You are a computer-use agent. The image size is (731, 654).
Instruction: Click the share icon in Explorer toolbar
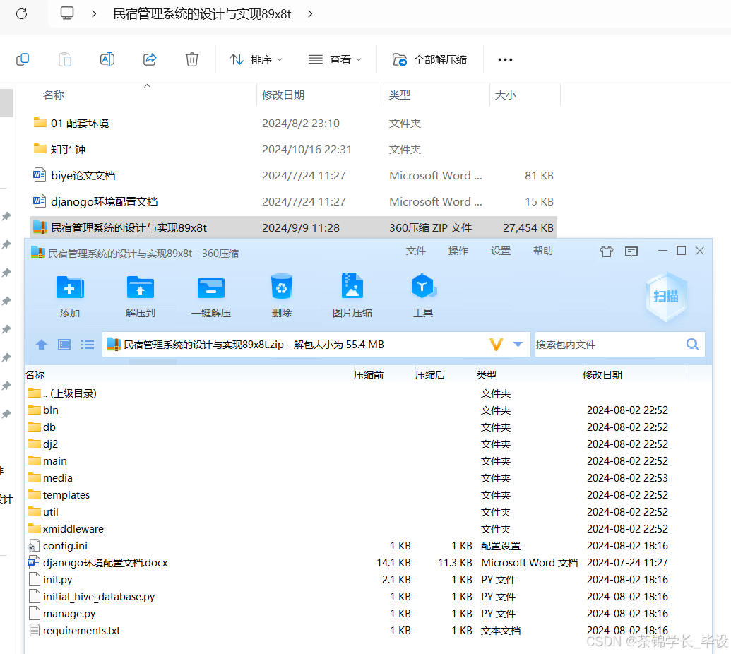click(150, 59)
